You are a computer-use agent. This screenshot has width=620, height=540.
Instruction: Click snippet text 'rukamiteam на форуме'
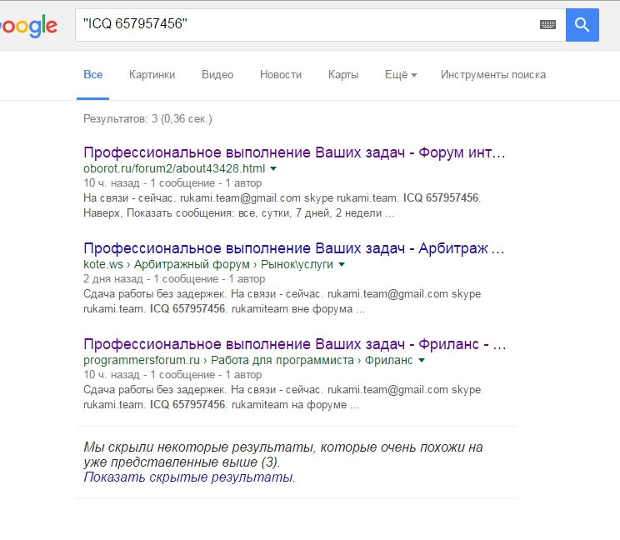289,405
